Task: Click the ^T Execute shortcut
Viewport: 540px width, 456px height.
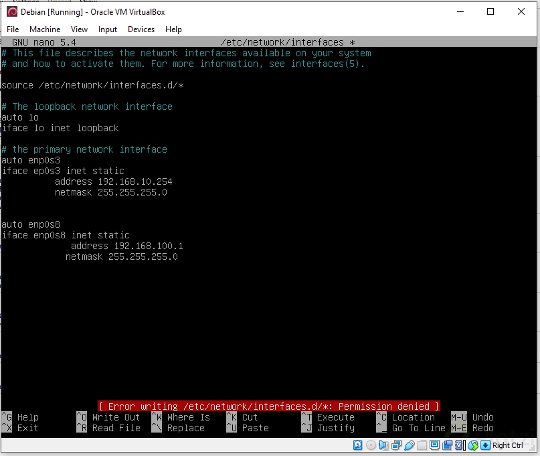Action: tap(328, 417)
